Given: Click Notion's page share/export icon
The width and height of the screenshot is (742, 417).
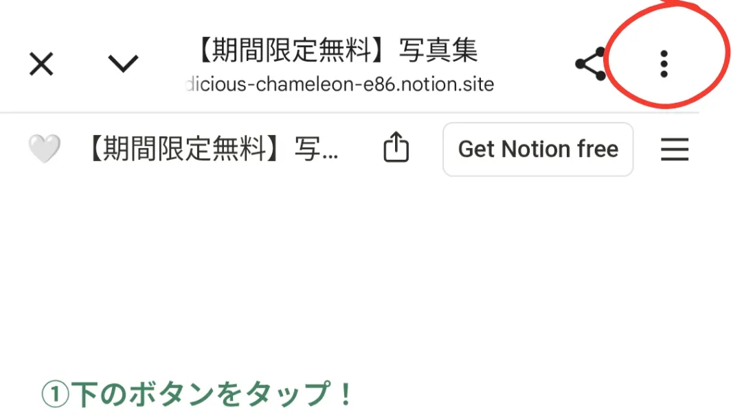Looking at the screenshot, I should [396, 147].
